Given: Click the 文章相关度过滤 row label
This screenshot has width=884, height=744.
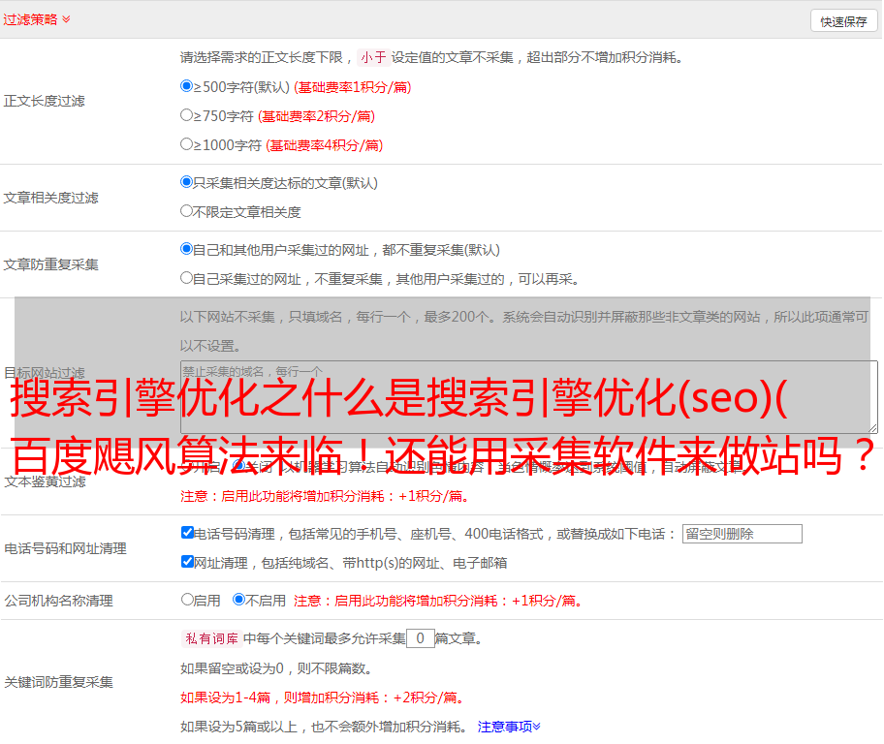Looking at the screenshot, I should pyautogui.click(x=51, y=198).
